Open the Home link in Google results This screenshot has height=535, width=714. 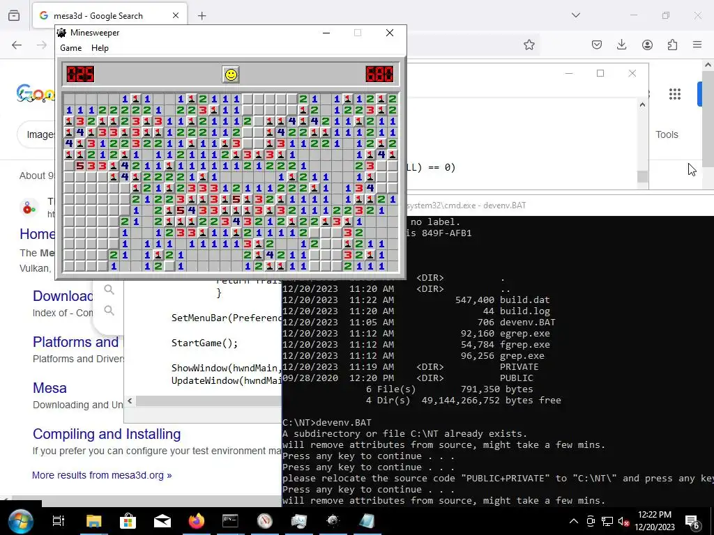pos(37,234)
